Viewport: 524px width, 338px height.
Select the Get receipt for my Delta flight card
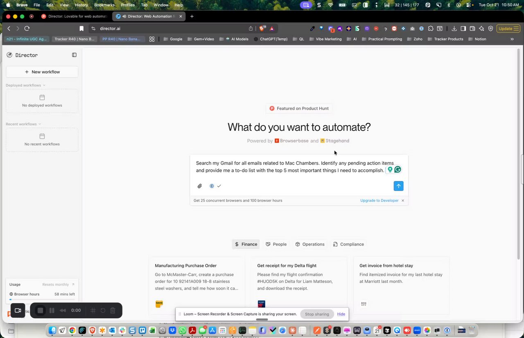(299, 285)
